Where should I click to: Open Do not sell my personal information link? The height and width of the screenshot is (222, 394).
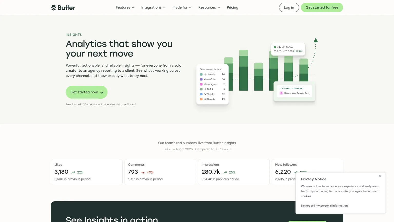click(x=324, y=206)
